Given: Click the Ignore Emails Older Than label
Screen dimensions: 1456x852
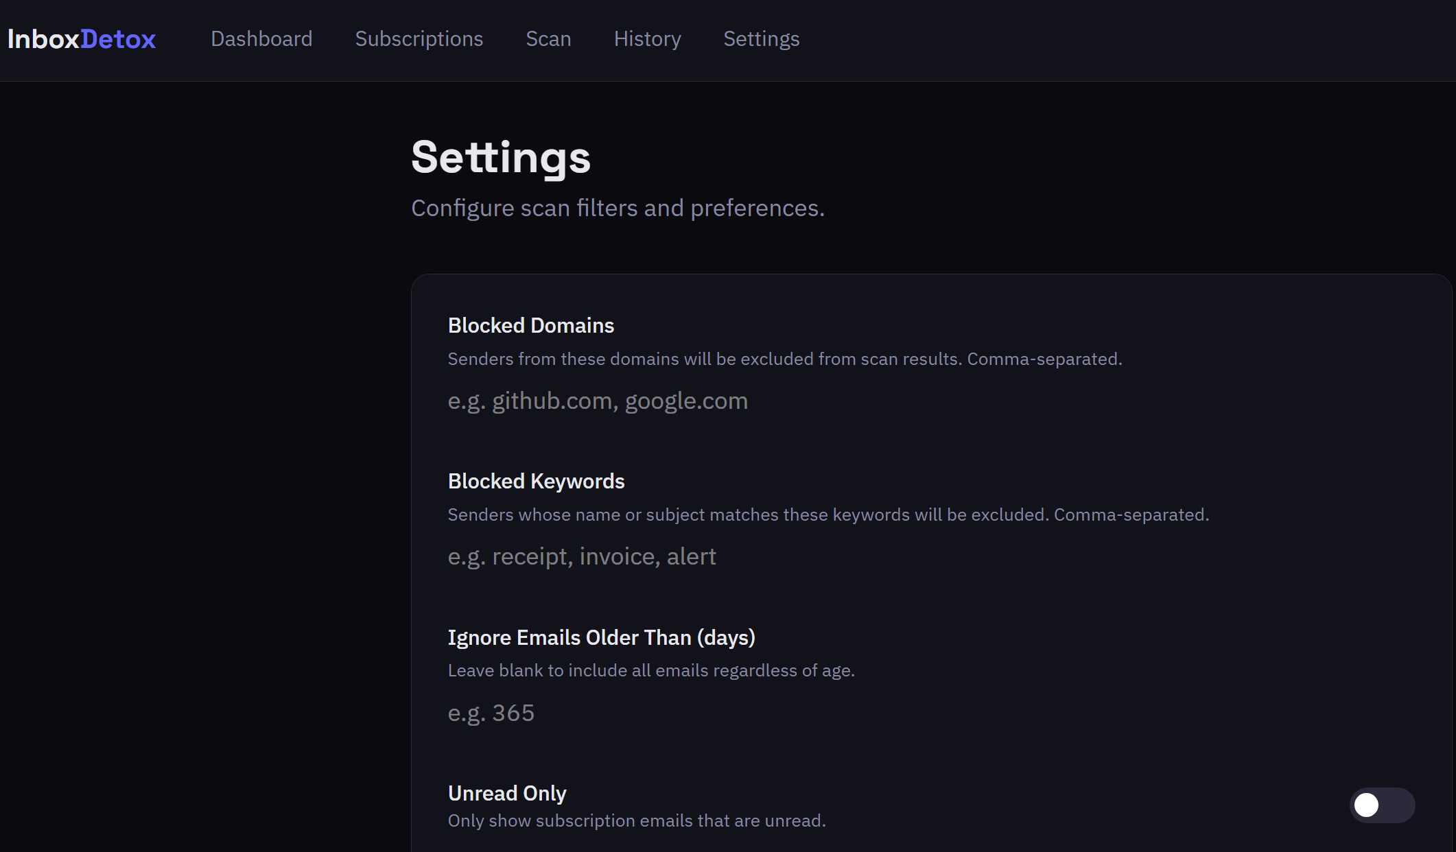Looking at the screenshot, I should [601, 637].
